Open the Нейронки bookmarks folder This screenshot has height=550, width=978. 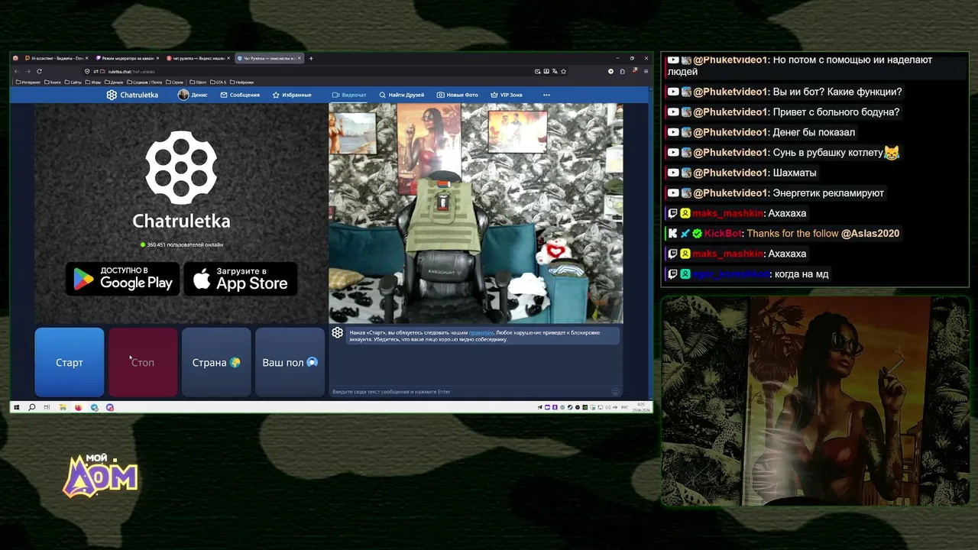(x=242, y=82)
